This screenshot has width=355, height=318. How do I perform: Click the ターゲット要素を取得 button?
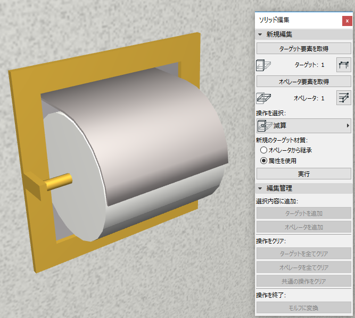click(x=303, y=48)
